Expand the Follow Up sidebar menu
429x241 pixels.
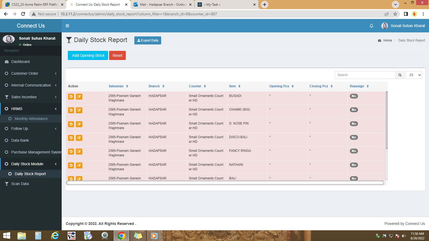click(x=31, y=129)
